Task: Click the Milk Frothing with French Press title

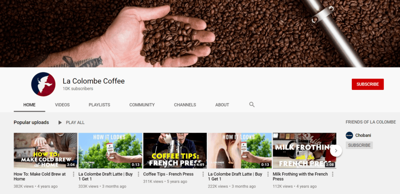Action: (x=300, y=176)
